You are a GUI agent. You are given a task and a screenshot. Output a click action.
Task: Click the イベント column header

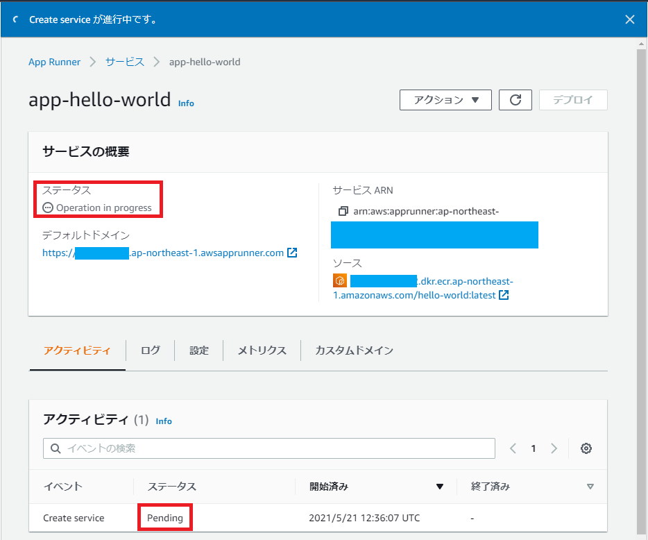pyautogui.click(x=63, y=487)
